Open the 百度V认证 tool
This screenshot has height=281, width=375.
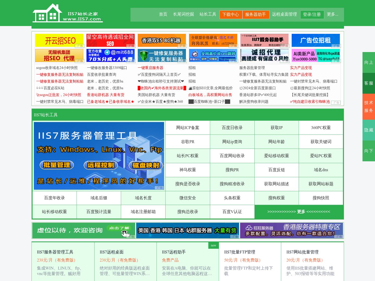coord(232,212)
